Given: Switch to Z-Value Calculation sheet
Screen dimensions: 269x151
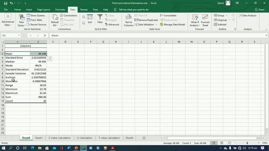Looking at the screenshot, I should coord(60,138).
